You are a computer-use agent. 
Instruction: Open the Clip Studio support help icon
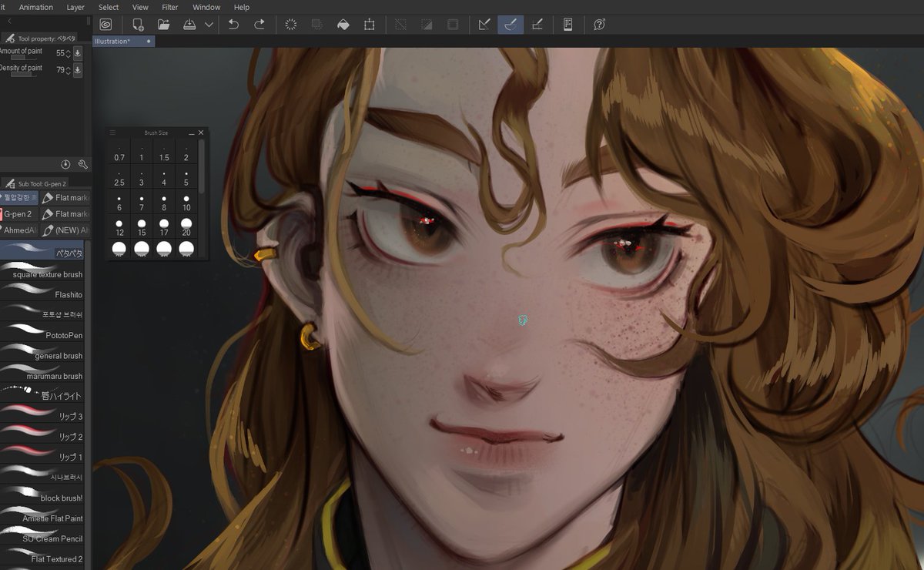[599, 25]
